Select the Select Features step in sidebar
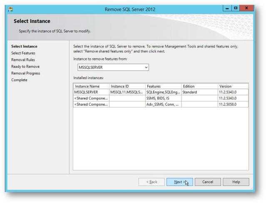Image resolution: width=266 pixels, height=203 pixels. tap(23, 53)
